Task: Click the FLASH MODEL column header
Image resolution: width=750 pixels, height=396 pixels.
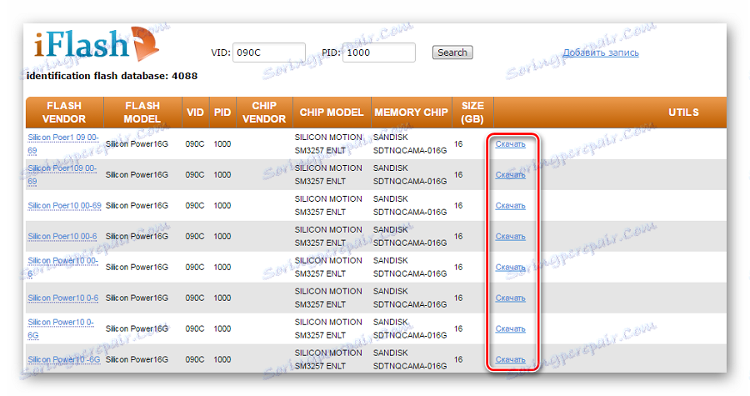Action: 142,113
